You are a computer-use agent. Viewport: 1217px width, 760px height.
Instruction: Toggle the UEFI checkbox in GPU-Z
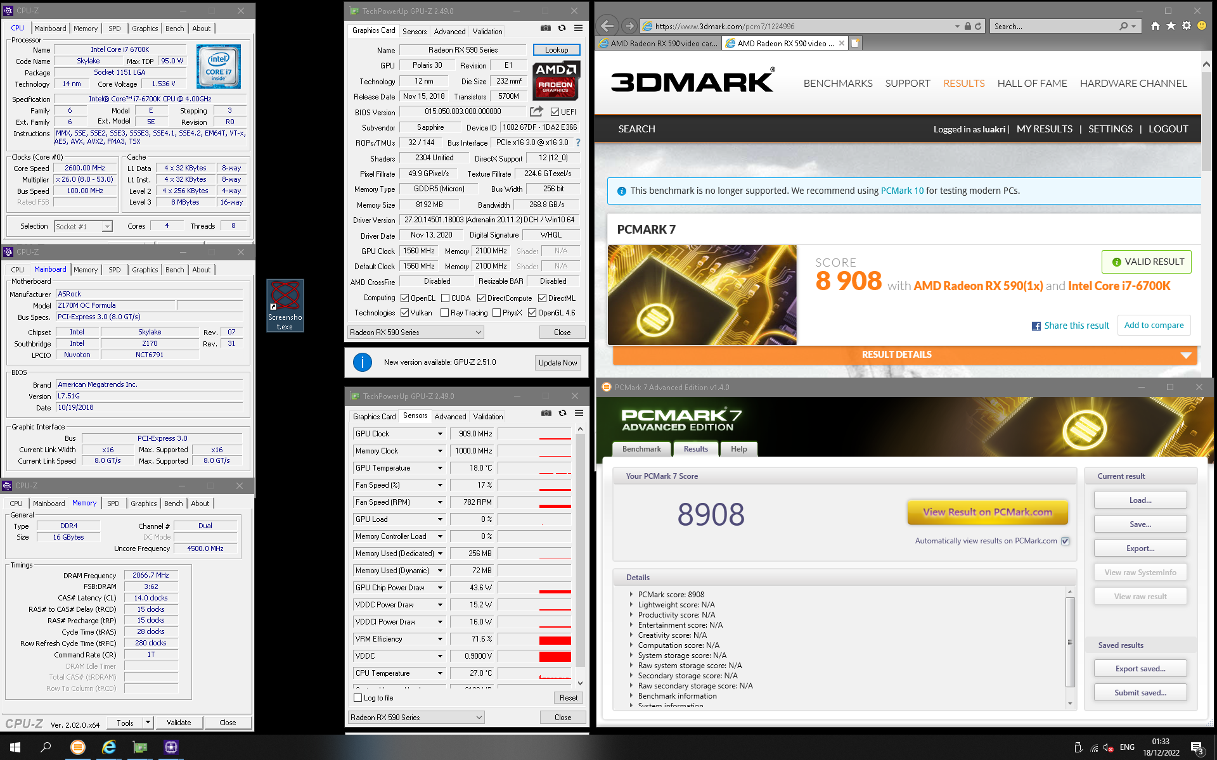click(555, 112)
